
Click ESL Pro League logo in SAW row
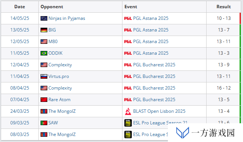pyautogui.click(x=128, y=123)
